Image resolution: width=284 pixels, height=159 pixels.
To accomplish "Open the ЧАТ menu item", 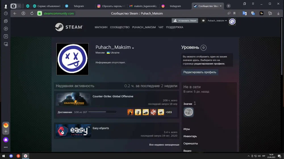I will (161, 27).
